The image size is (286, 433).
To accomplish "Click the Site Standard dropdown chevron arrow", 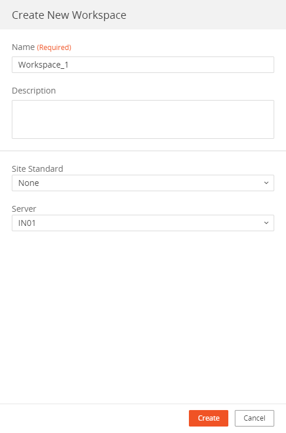I will (266, 183).
